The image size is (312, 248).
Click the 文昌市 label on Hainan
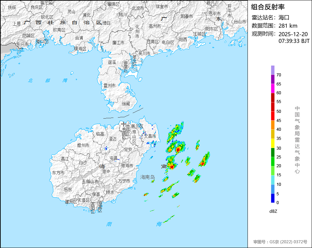150,136
